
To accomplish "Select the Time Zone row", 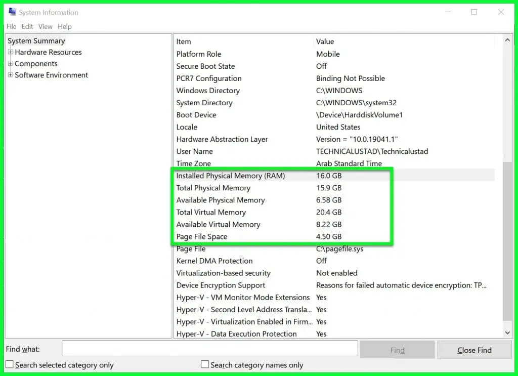I will coord(194,163).
